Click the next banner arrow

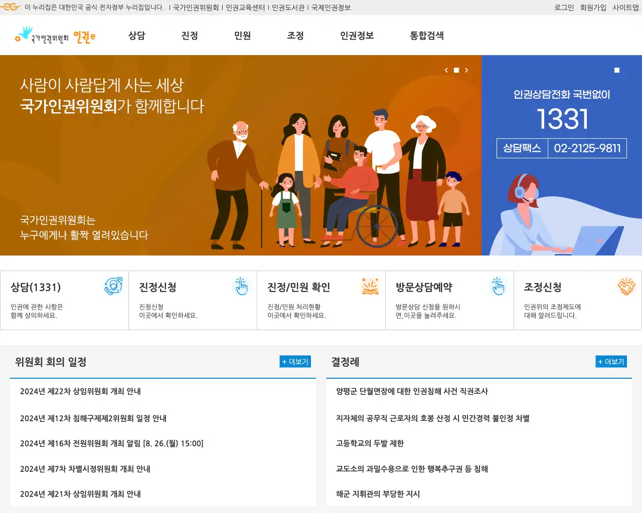466,70
